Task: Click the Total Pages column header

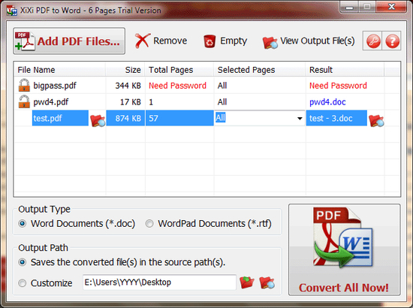Action: (x=179, y=70)
